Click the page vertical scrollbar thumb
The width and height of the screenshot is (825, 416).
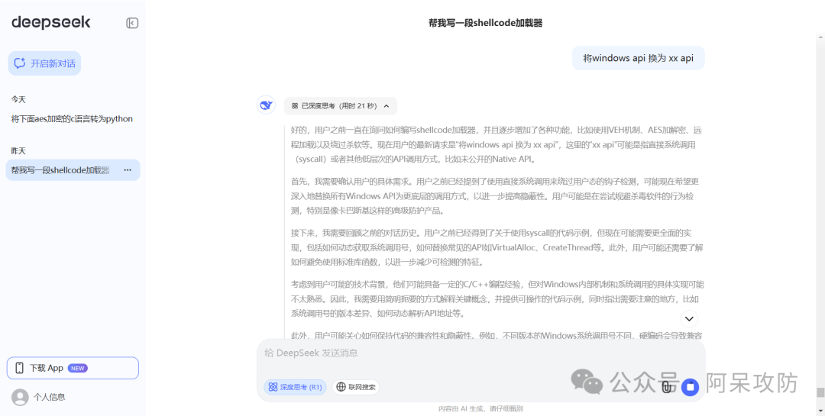tap(820, 392)
